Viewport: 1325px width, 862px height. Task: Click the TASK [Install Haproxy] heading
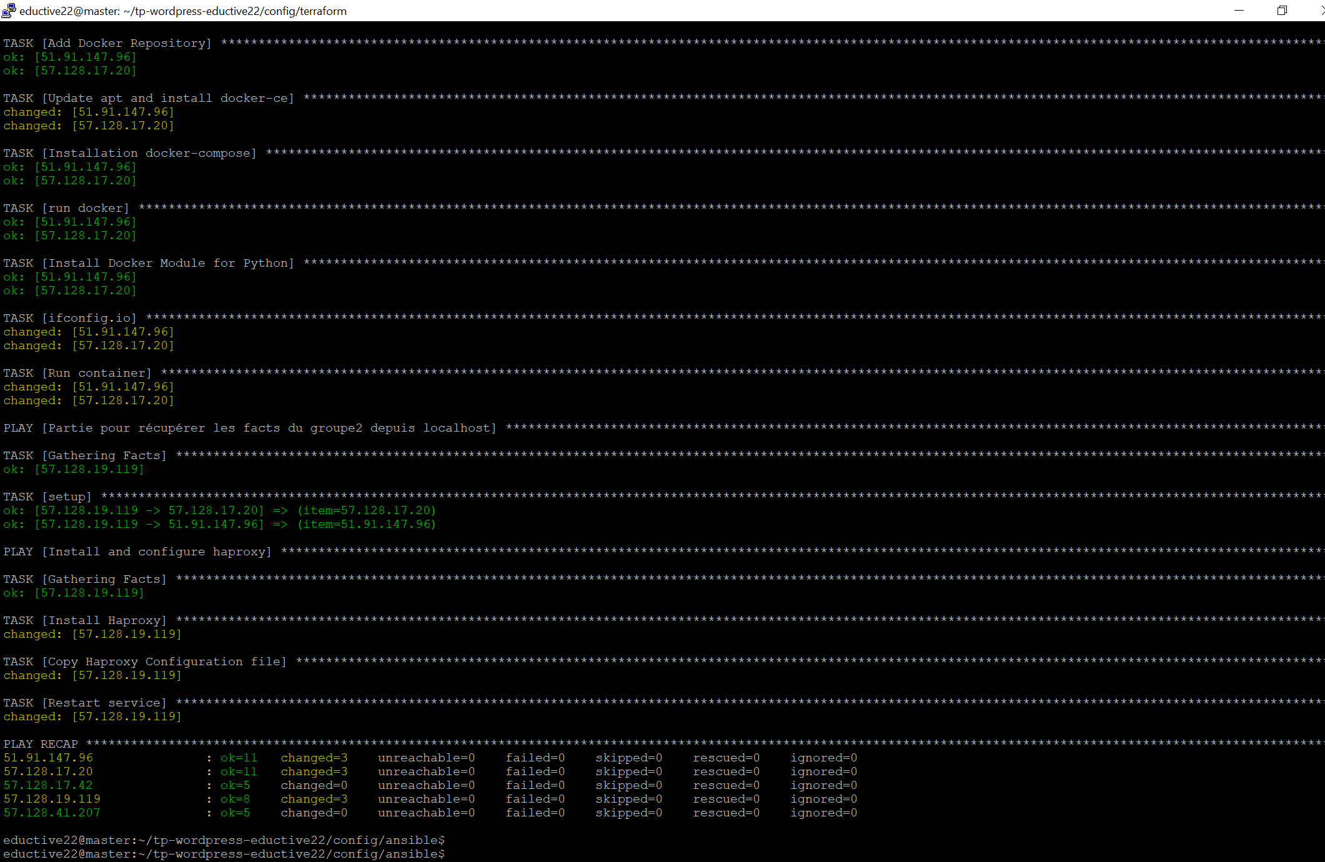(x=84, y=620)
